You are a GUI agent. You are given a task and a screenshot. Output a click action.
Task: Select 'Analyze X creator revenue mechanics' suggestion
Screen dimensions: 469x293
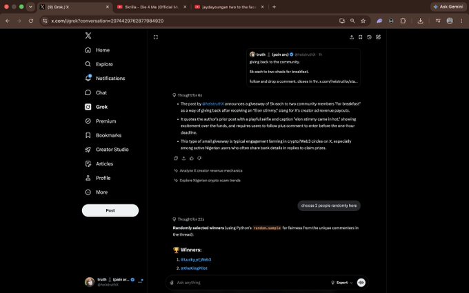208,171
